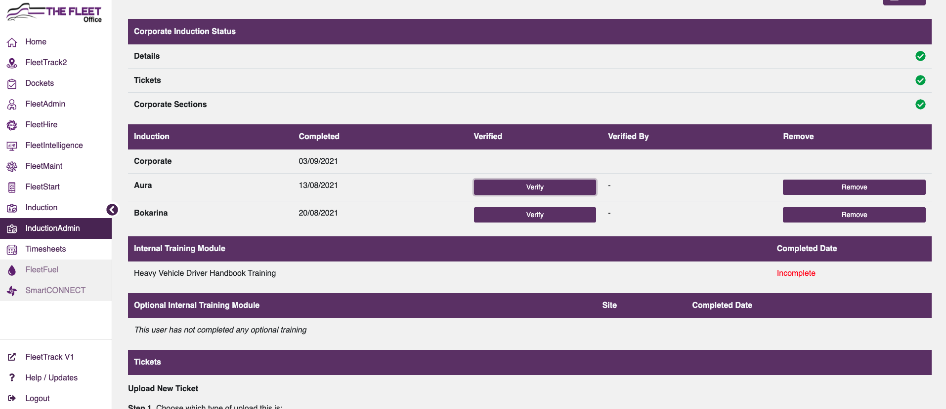Viewport: 946px width, 409px height.
Task: Click the Details status row label
Action: [147, 56]
